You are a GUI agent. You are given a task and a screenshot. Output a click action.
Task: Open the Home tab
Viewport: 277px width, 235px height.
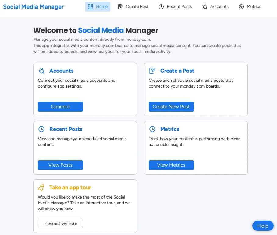pos(98,7)
